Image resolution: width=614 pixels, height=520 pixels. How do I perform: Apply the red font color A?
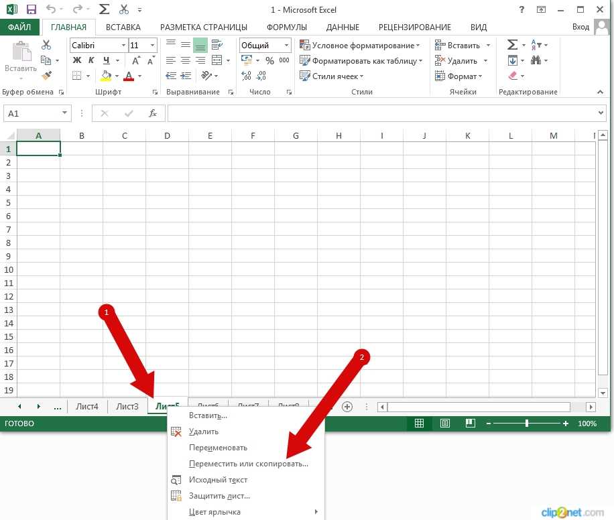[129, 76]
